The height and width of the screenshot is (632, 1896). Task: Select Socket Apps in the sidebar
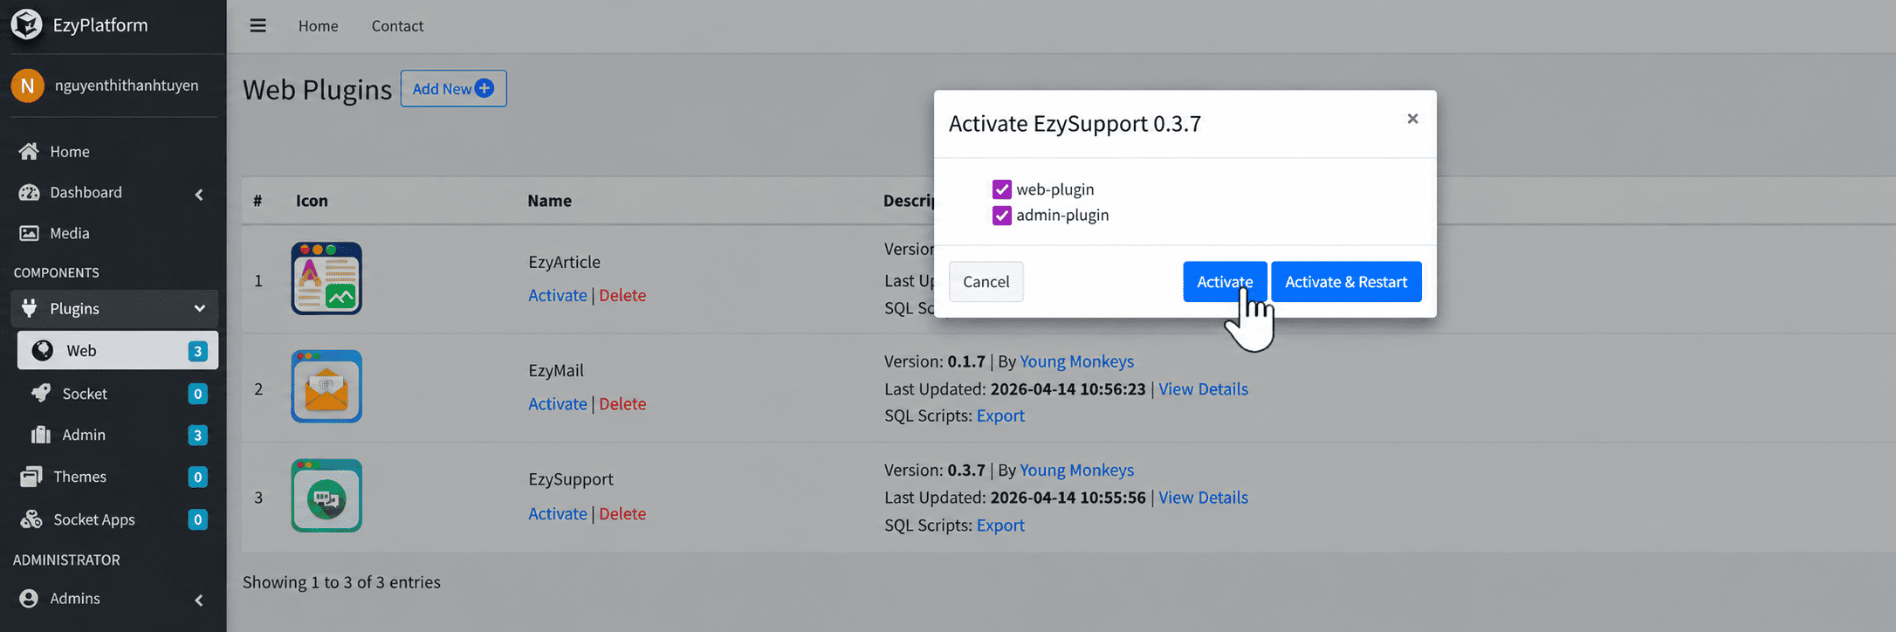(x=113, y=519)
